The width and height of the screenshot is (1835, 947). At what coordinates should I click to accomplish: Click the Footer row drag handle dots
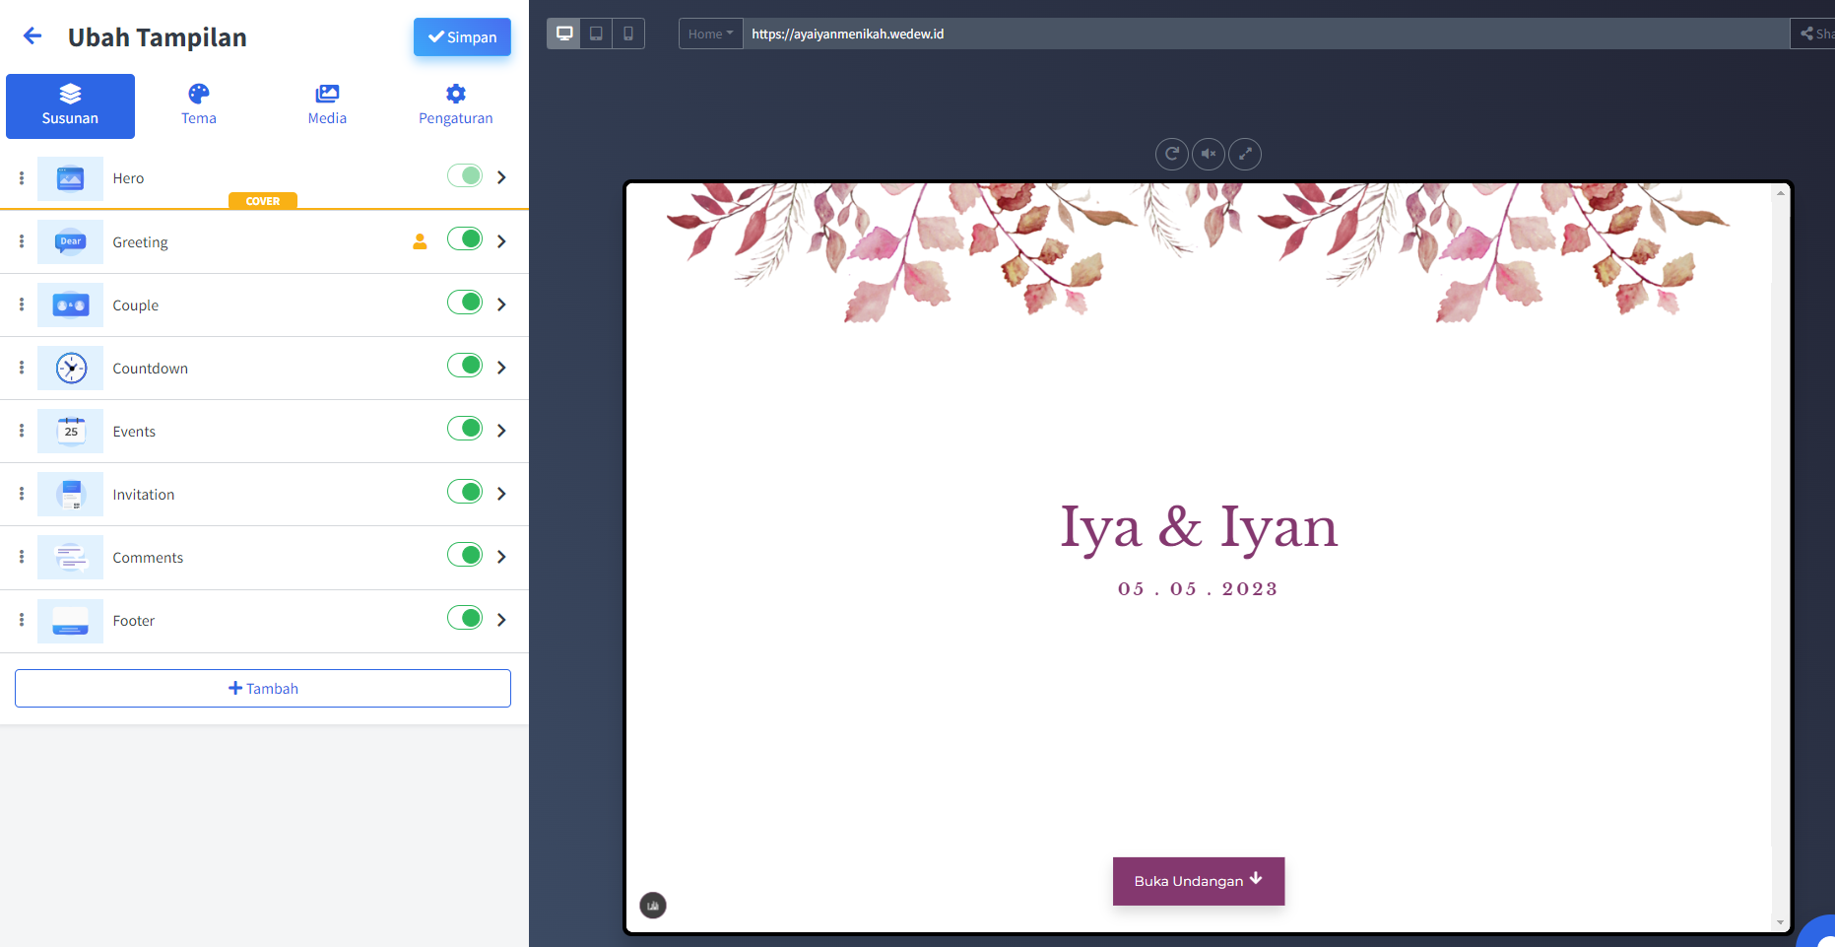click(x=22, y=620)
